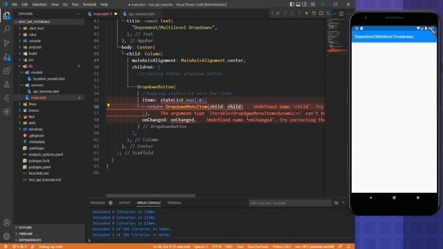Switch to main.dart editor tab

tap(102, 14)
